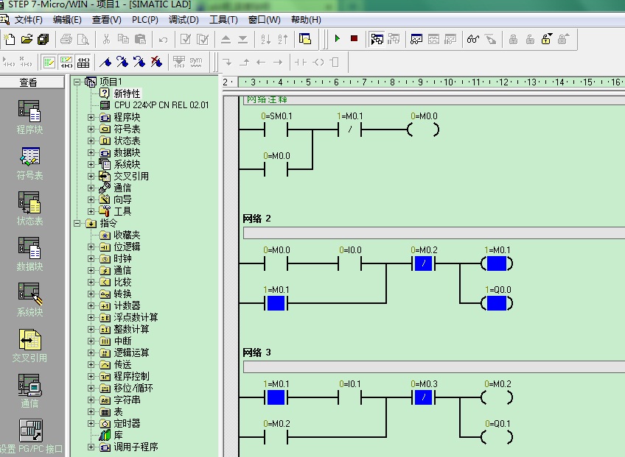
Task: Click the Print preview icon
Action: pos(83,39)
